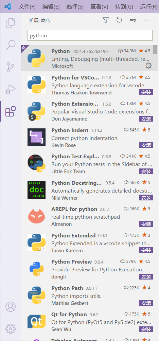Click the AREPL for python cat icon

(x=36, y=216)
